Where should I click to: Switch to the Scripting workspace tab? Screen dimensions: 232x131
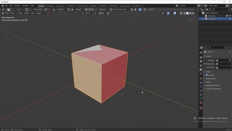[136, 6]
